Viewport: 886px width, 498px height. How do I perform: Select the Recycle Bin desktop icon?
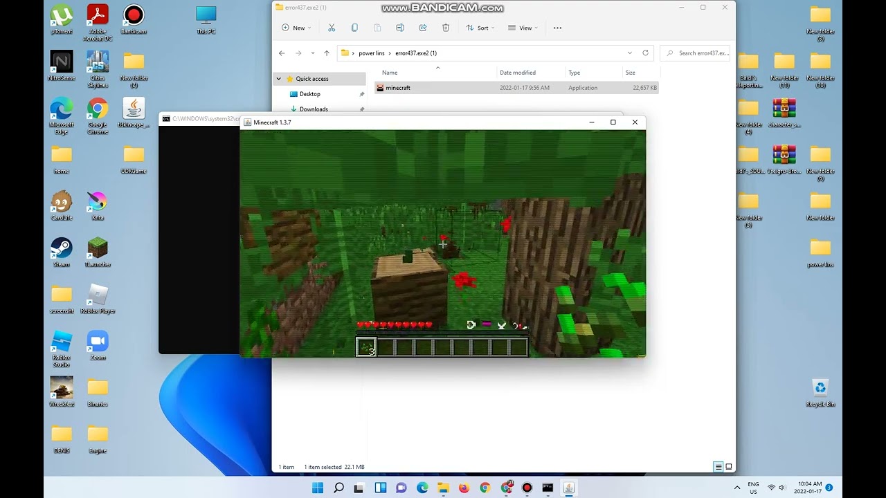click(820, 391)
